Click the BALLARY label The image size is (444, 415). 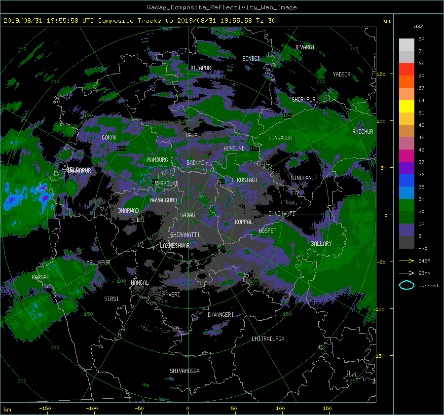pyautogui.click(x=321, y=244)
